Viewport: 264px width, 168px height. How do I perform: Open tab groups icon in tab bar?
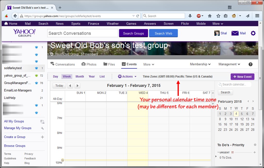click(x=230, y=7)
